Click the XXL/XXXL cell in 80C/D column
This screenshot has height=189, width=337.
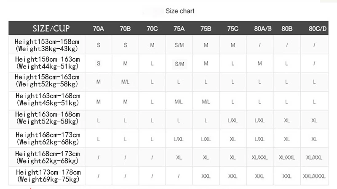[x=314, y=176]
